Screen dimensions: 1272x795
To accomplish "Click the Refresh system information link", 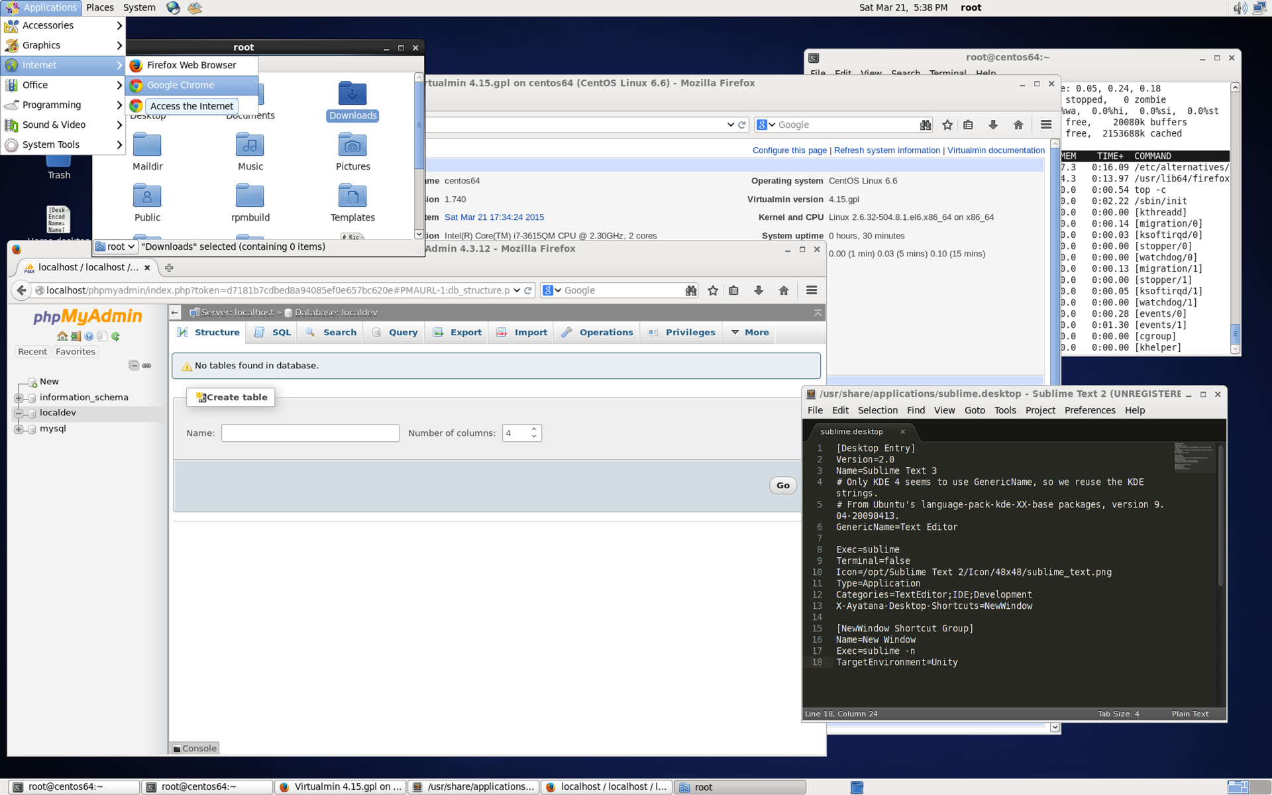I will pyautogui.click(x=887, y=150).
